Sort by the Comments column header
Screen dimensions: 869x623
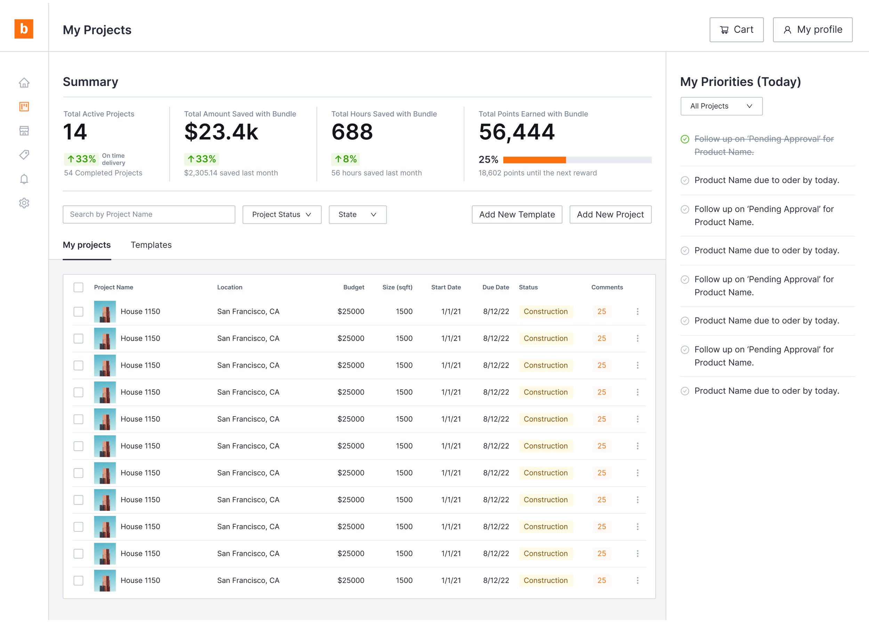point(607,287)
